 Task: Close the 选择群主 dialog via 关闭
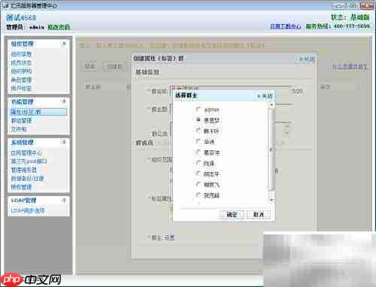[265, 96]
